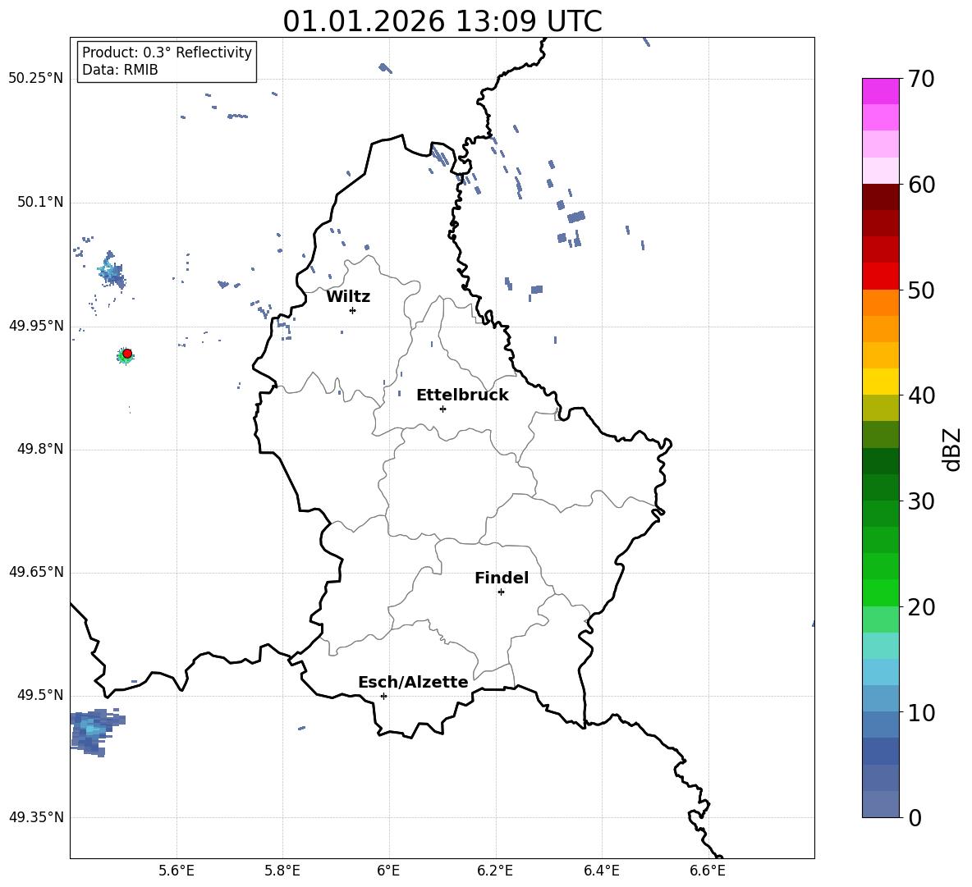Screen dimensions: 972x887
Task: Click the bright red colorbar segment above 50
Action: [x=880, y=277]
